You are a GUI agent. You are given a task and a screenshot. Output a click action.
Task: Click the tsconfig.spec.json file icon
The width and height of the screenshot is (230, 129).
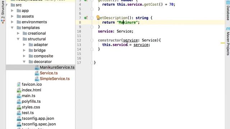tap(19, 124)
